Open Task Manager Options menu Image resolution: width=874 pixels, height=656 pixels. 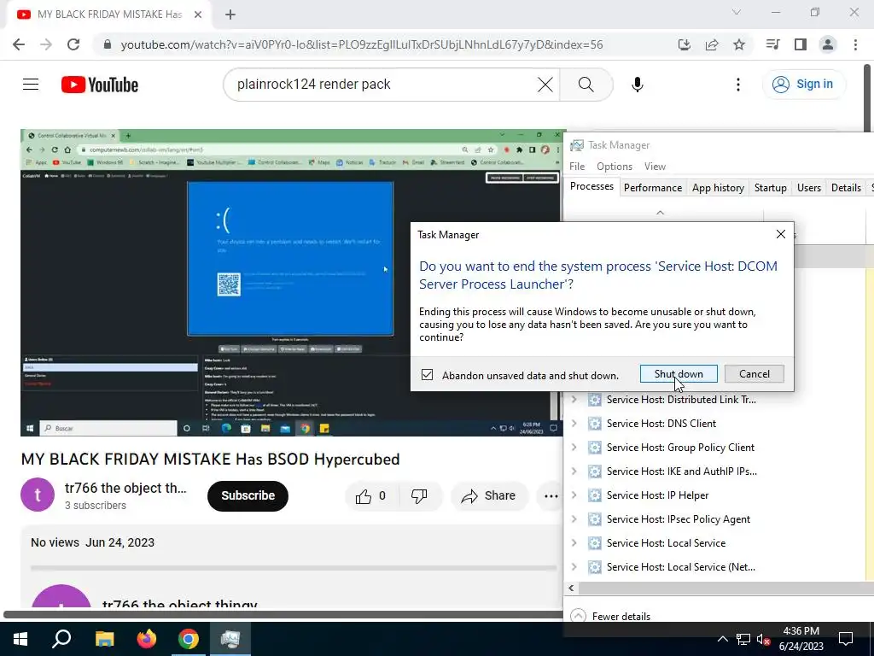tap(615, 167)
